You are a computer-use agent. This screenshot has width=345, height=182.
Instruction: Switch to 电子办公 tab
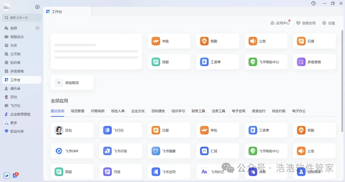pyautogui.click(x=299, y=111)
